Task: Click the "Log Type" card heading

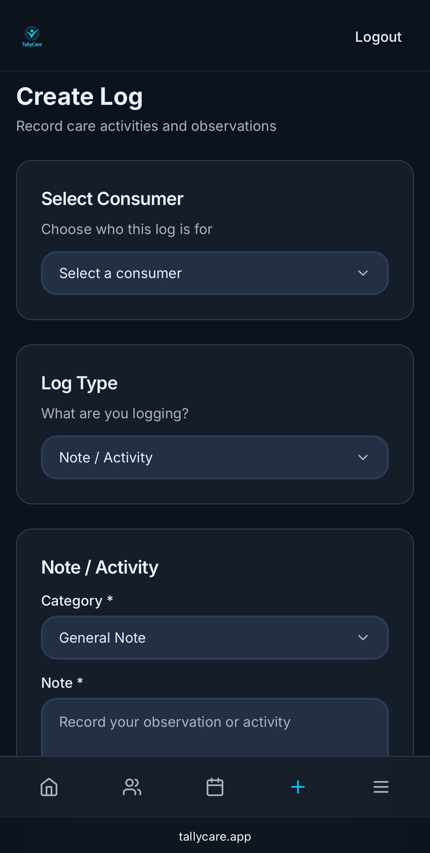Action: coord(79,383)
